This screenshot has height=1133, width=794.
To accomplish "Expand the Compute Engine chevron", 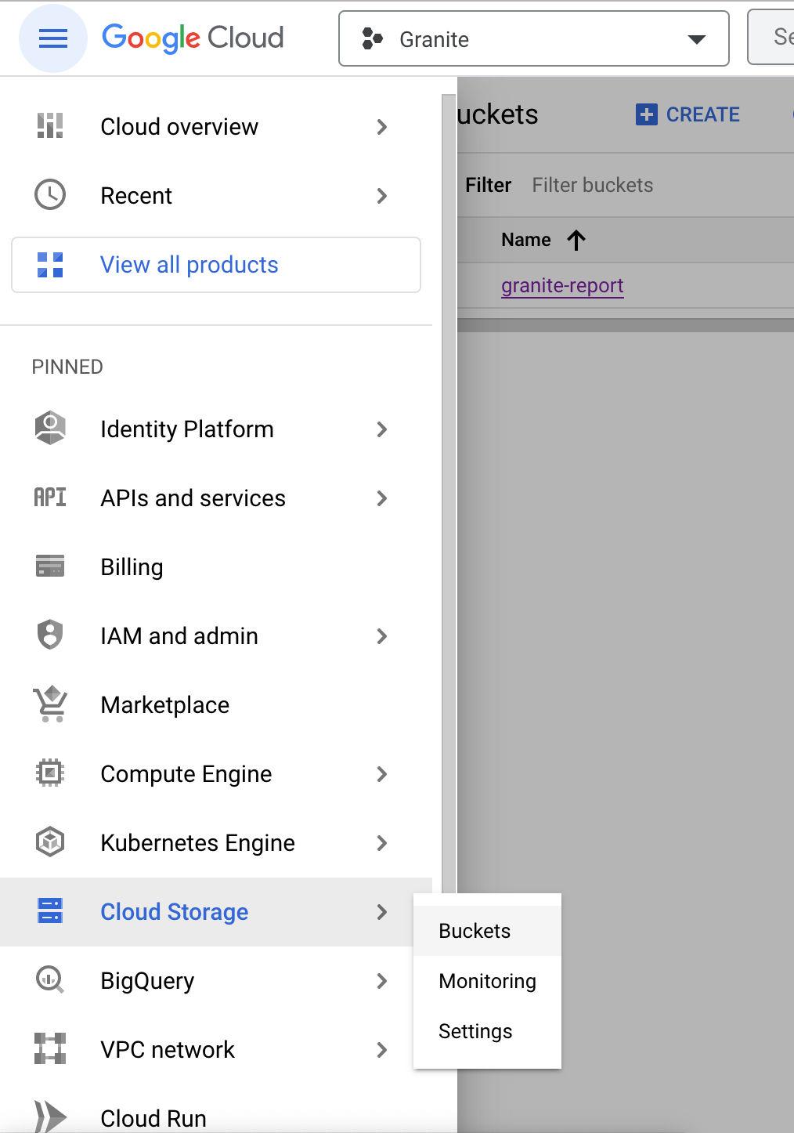I will [x=382, y=773].
